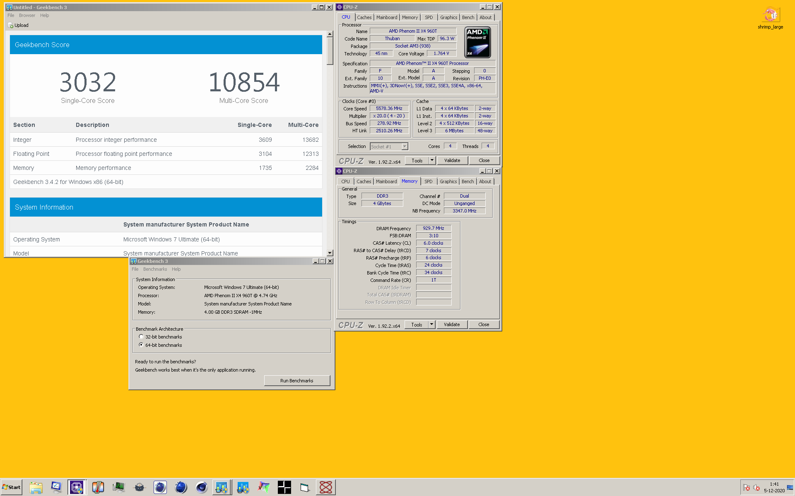
Task: Open the Start menu
Action: (x=12, y=487)
